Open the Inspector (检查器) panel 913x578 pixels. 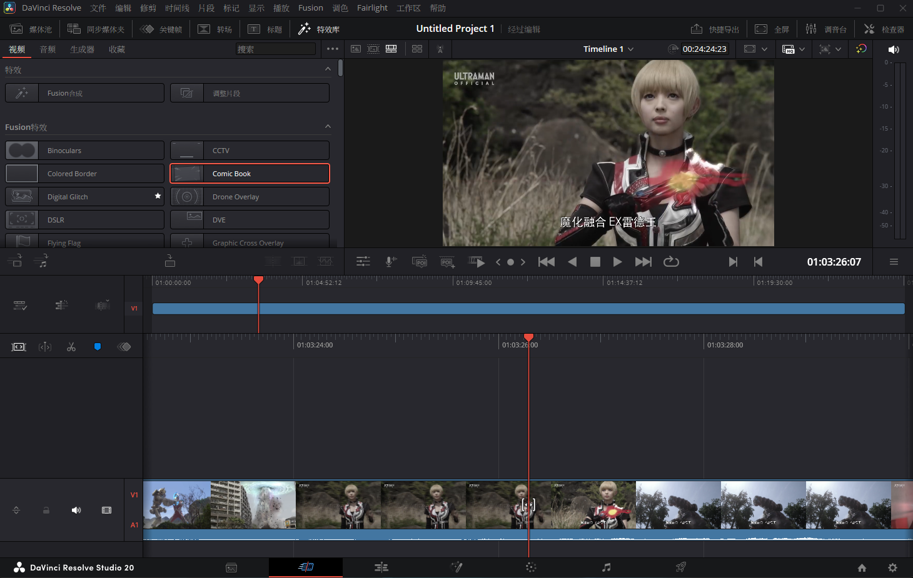[x=884, y=29]
